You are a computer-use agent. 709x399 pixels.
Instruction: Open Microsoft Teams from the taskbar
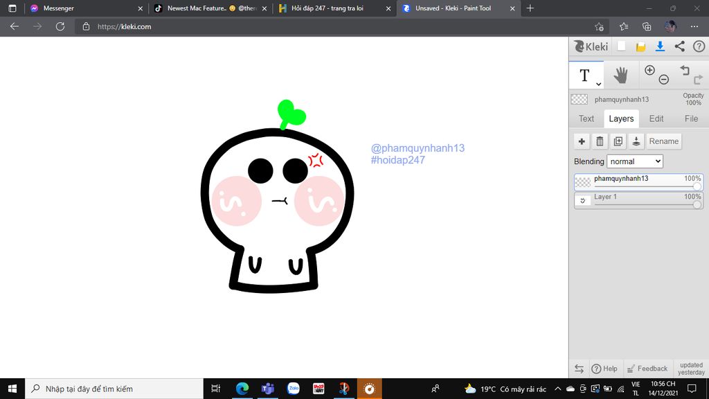click(x=268, y=389)
